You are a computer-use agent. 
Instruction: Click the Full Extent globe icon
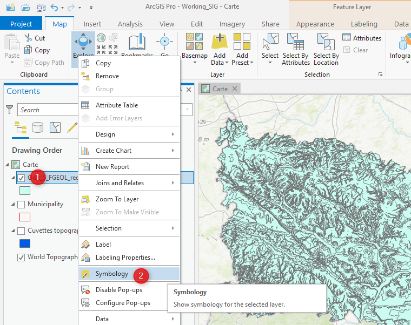pos(101,38)
